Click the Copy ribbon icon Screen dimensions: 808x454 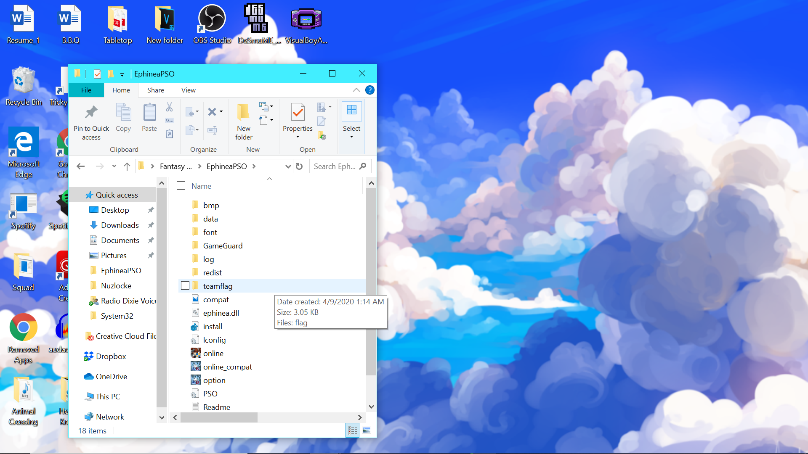point(123,112)
